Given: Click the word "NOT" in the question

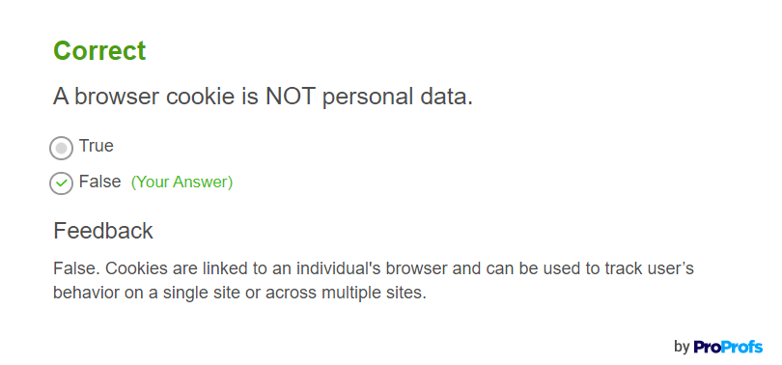Looking at the screenshot, I should pyautogui.click(x=290, y=97).
